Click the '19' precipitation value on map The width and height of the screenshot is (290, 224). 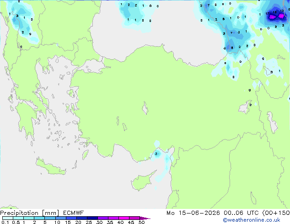275,12
